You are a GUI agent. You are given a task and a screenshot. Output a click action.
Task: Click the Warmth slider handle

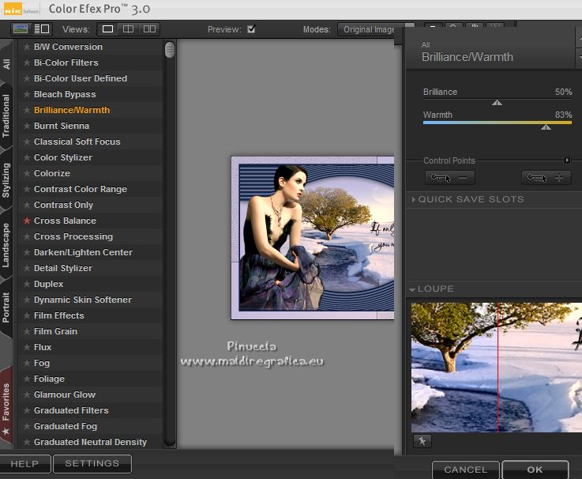click(x=546, y=126)
